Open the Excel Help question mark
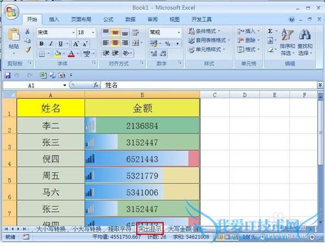Viewport: 325px width, 247px height. pyautogui.click(x=292, y=19)
